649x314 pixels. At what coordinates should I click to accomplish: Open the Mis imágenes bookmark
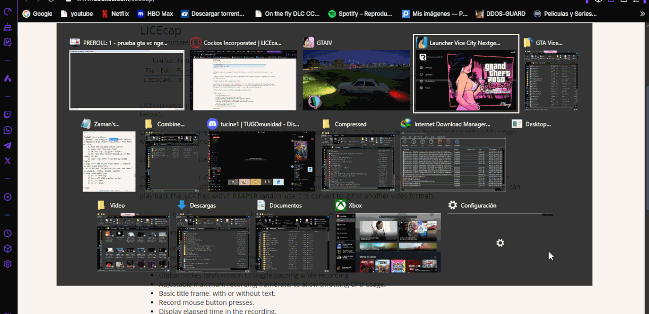[x=435, y=14]
